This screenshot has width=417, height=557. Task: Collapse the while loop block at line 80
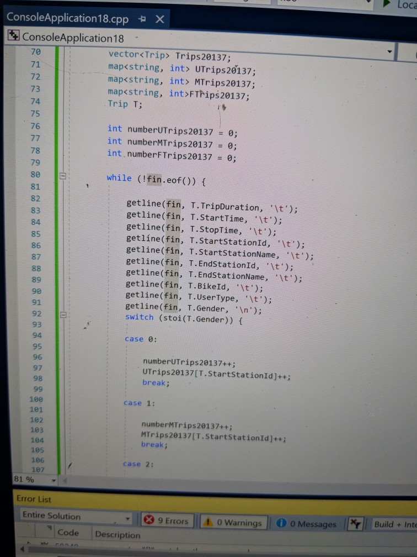(63, 176)
